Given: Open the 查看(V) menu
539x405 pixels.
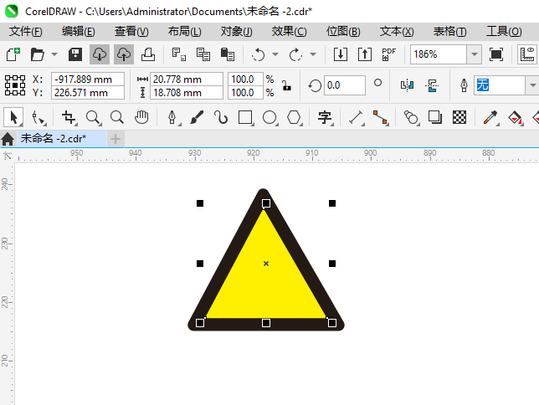Looking at the screenshot, I should coord(131,32).
